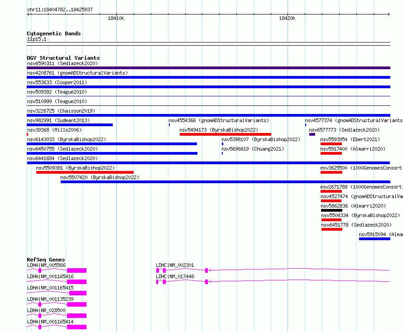
Task: Click the nsv3226725 (Chaisson2019) variant label
Action: click(x=61, y=111)
